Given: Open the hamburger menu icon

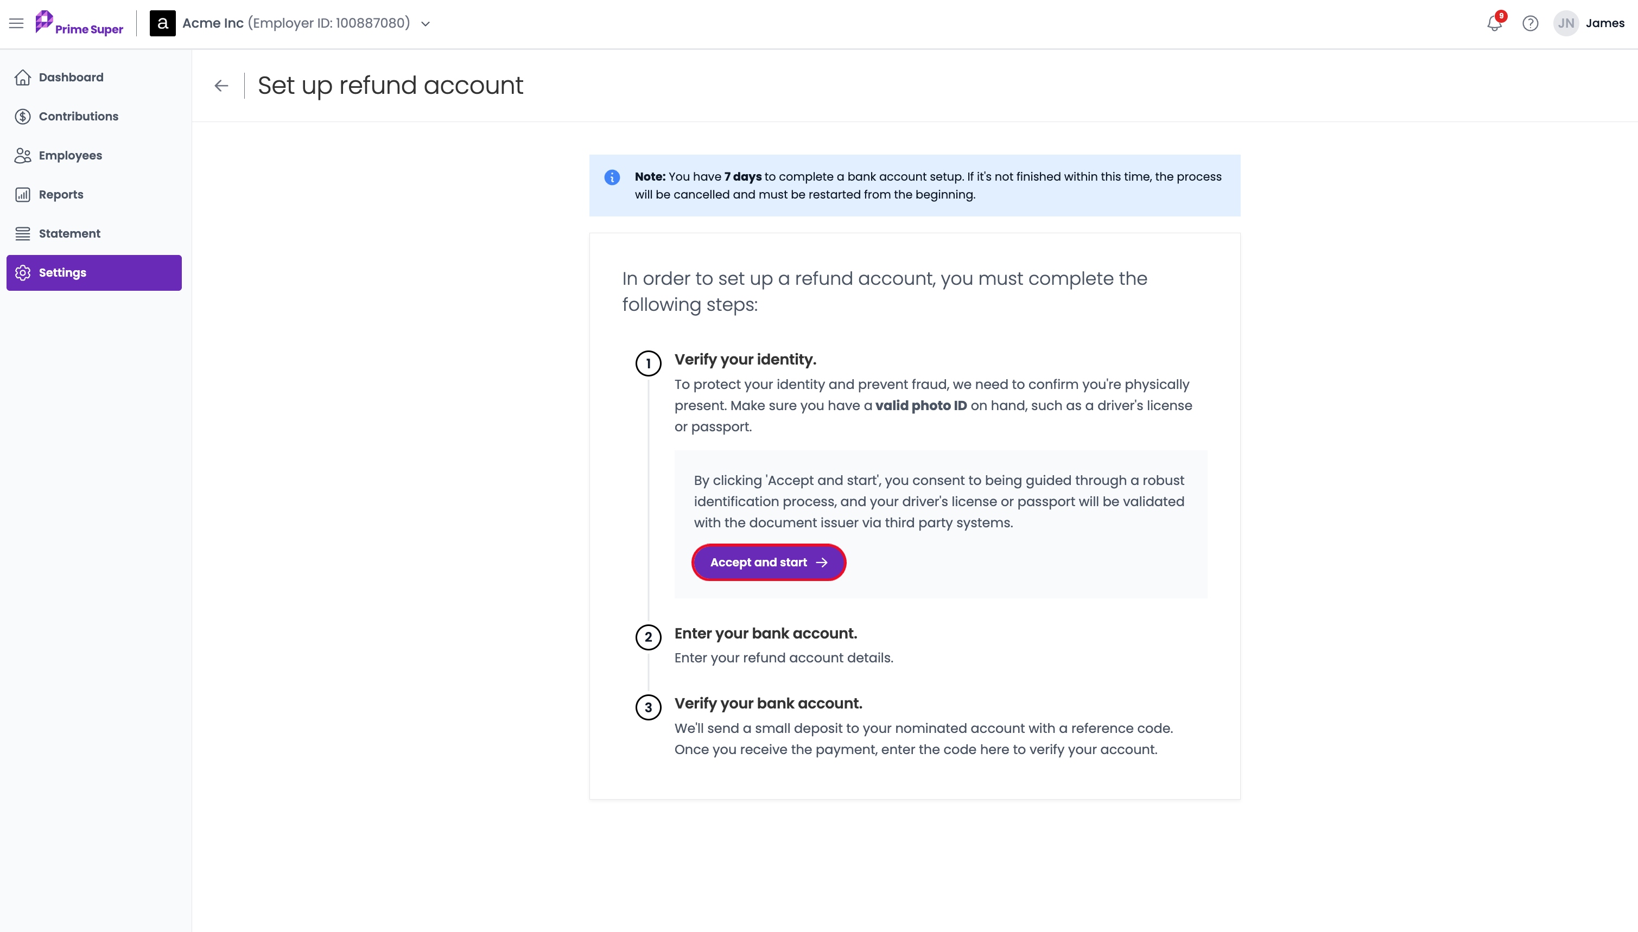Looking at the screenshot, I should [16, 24].
